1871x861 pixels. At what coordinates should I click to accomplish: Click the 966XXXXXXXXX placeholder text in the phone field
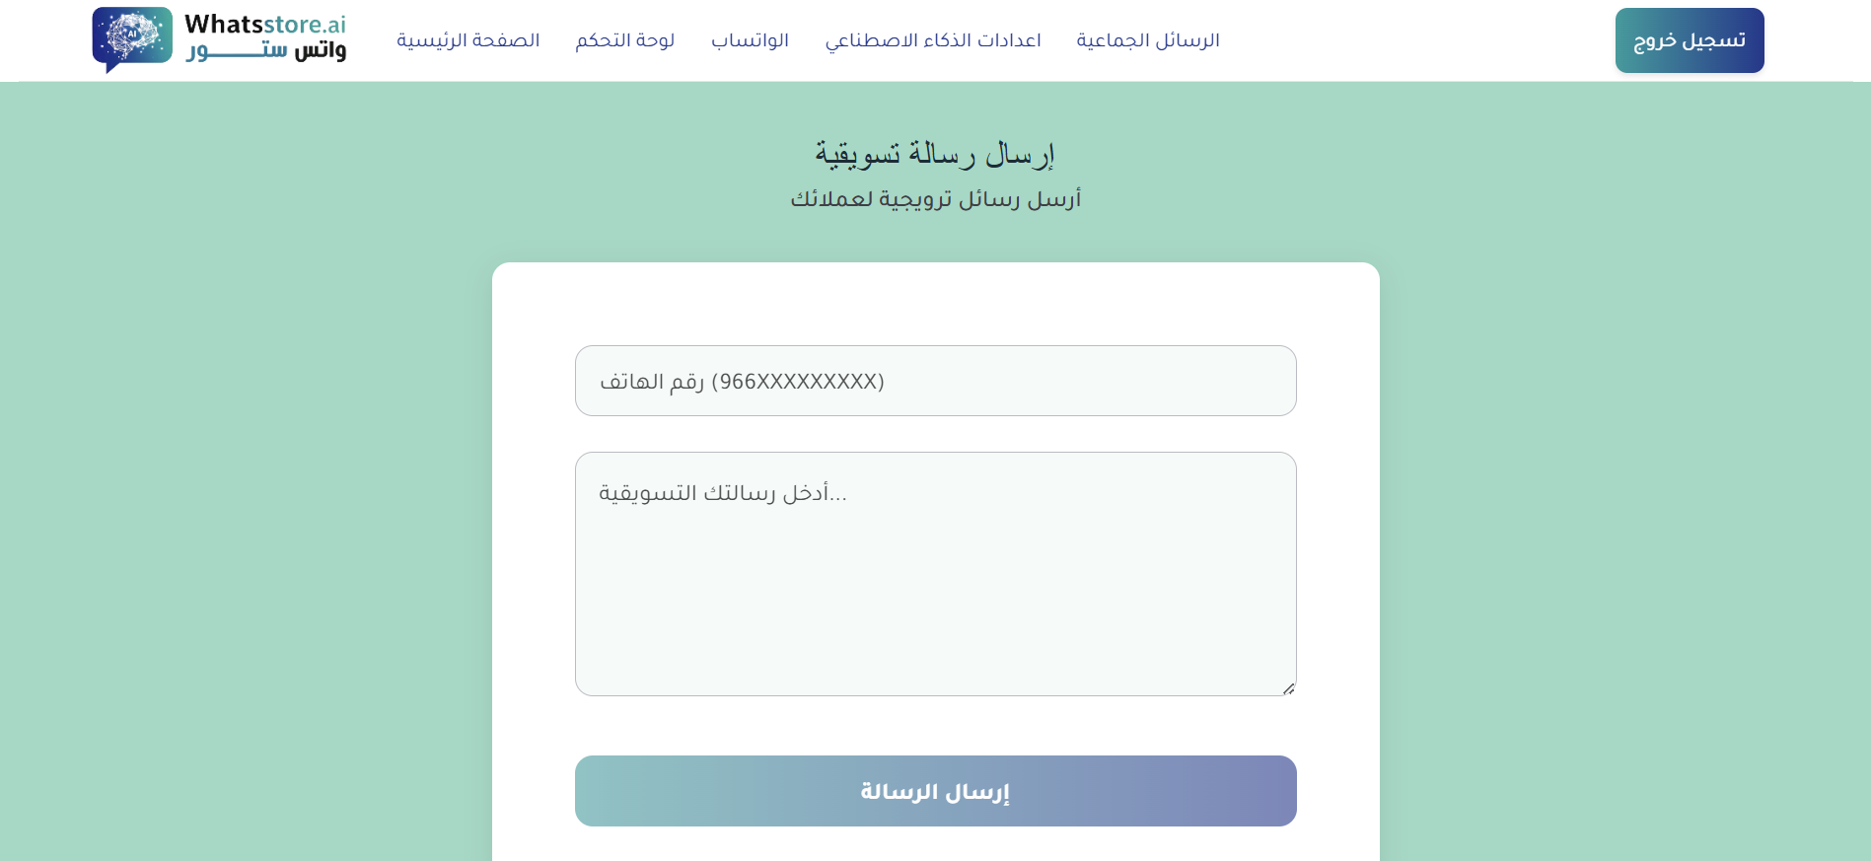(x=798, y=382)
